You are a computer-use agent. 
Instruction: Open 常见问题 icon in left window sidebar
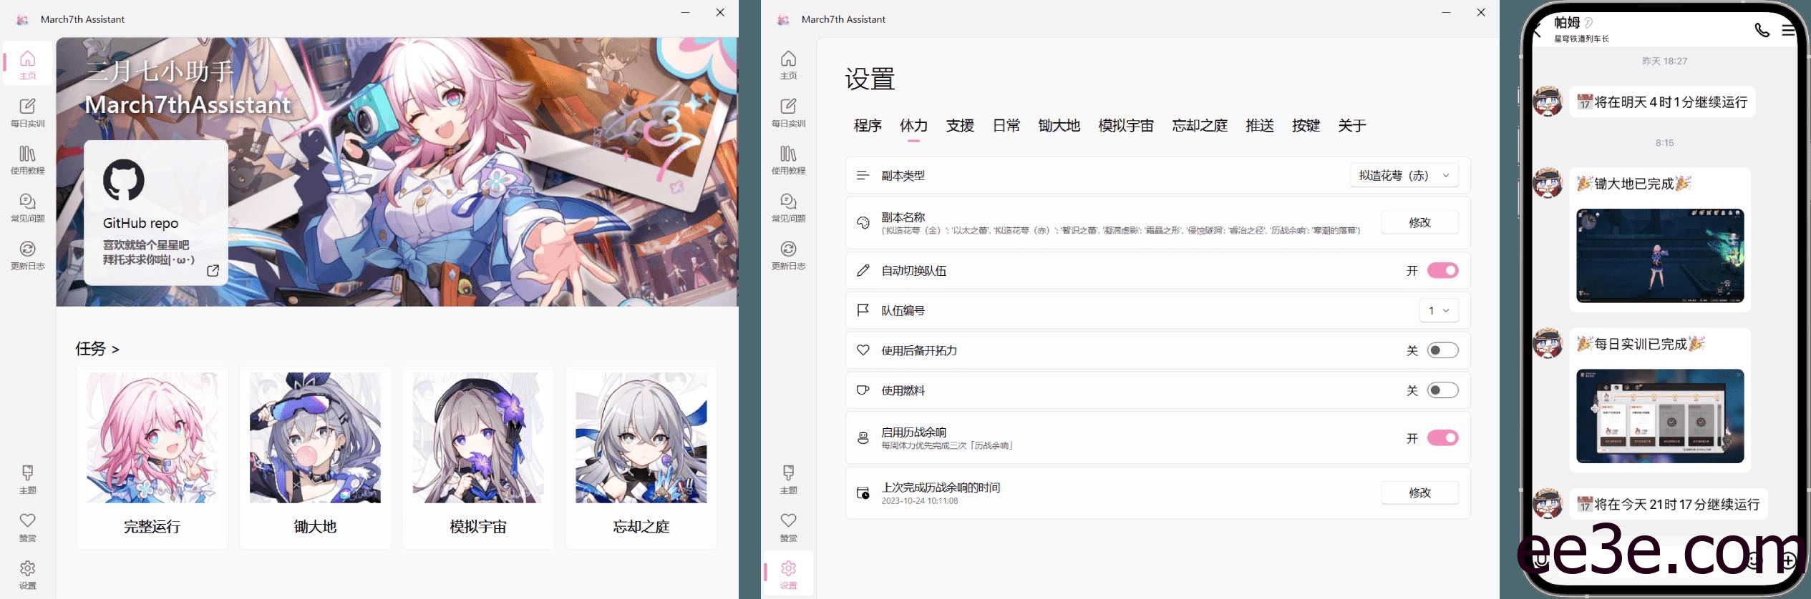(x=27, y=207)
